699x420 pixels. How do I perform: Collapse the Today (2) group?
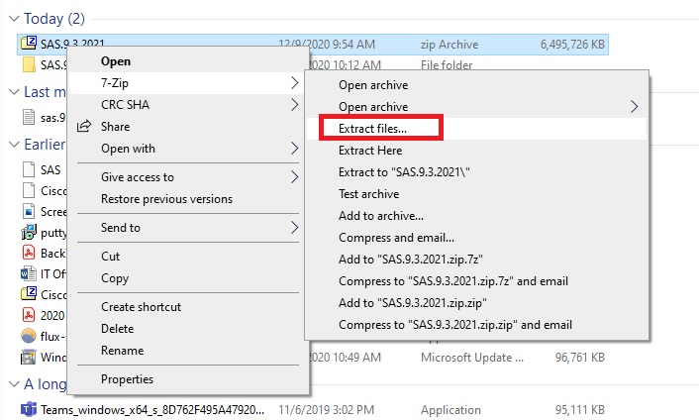(x=14, y=18)
